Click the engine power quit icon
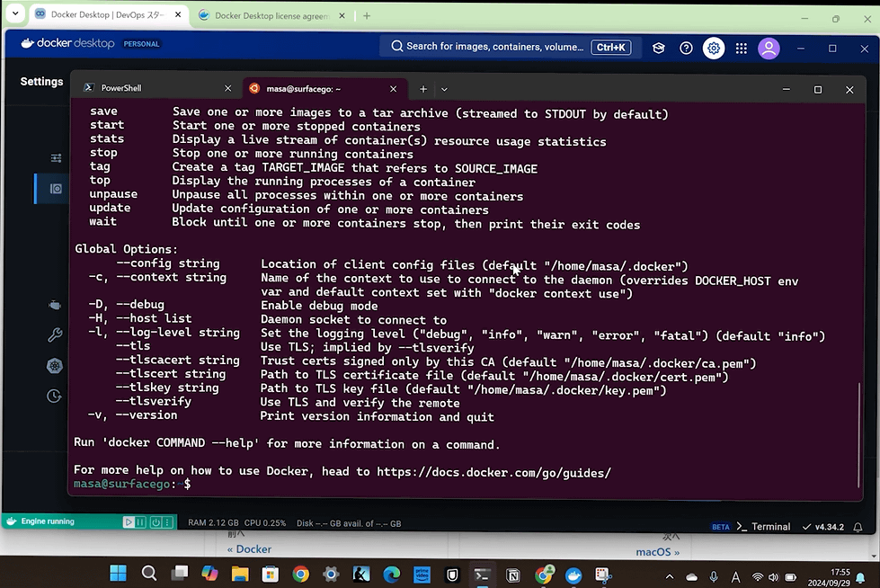Viewport: 880px width, 588px height. 156,522
